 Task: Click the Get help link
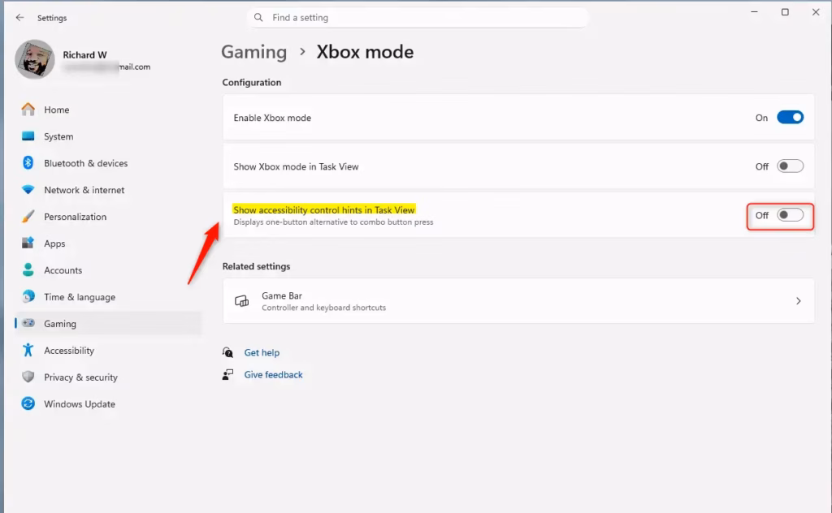pyautogui.click(x=262, y=353)
